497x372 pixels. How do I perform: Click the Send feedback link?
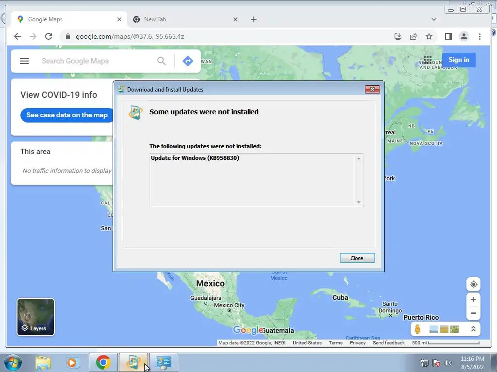tap(389, 342)
